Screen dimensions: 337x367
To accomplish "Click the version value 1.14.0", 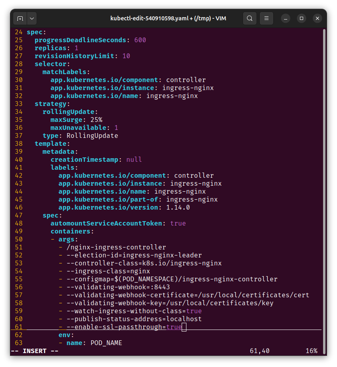I will click(x=178, y=207).
